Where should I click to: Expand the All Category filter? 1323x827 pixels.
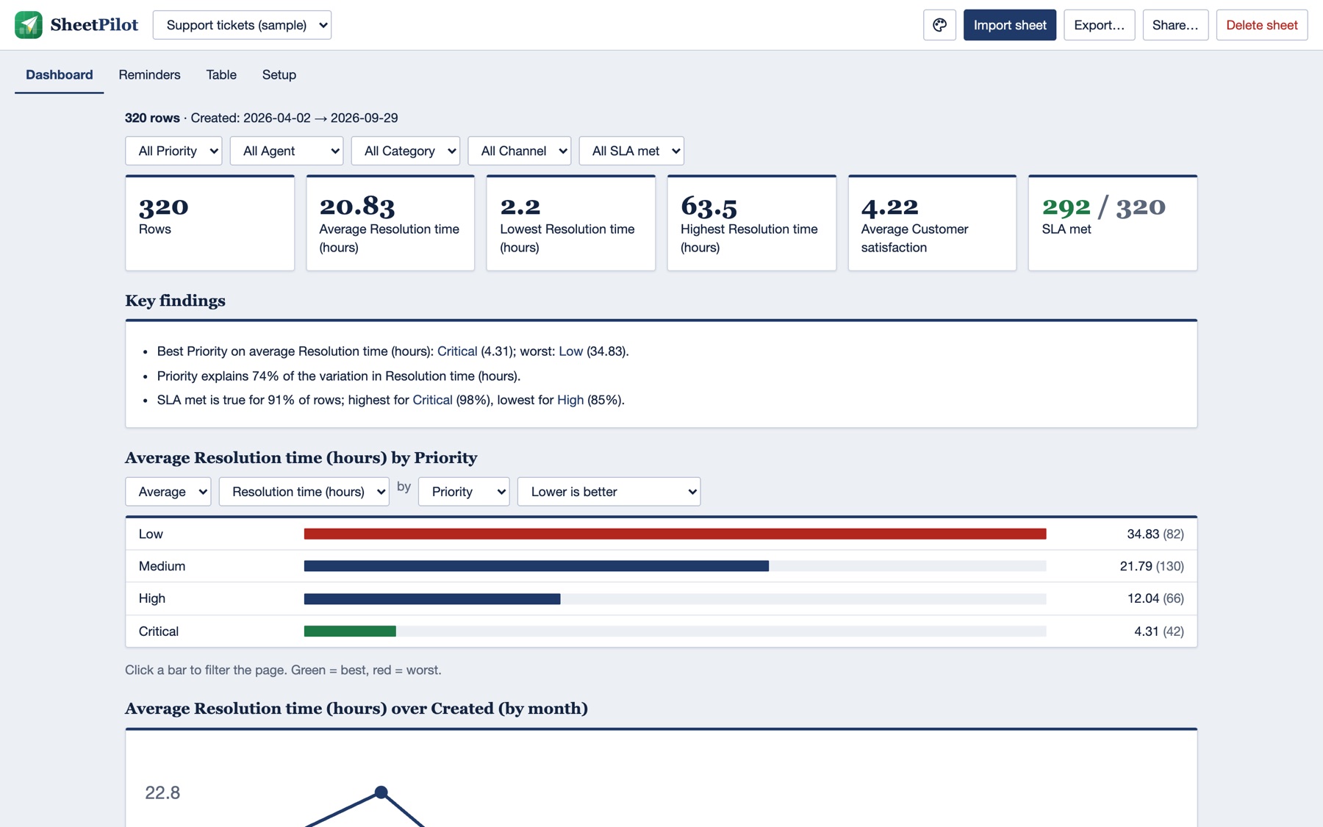406,151
